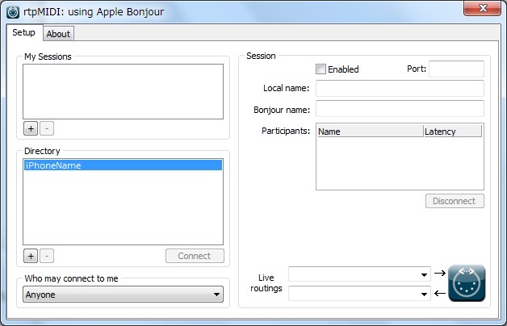The image size is (507, 326).
Task: Click inside the My Sessions list box
Action: [x=123, y=91]
